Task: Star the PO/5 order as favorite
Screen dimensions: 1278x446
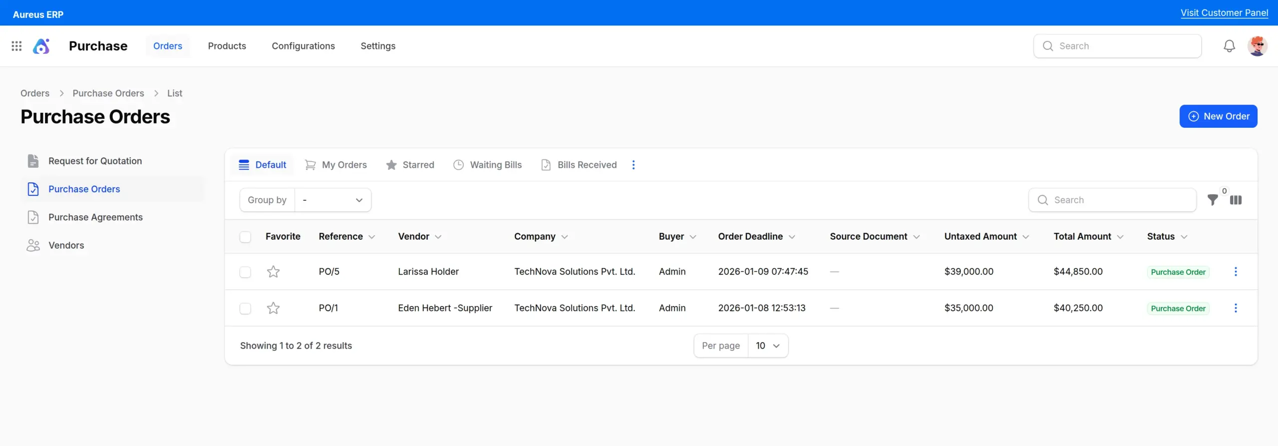Action: [x=273, y=272]
